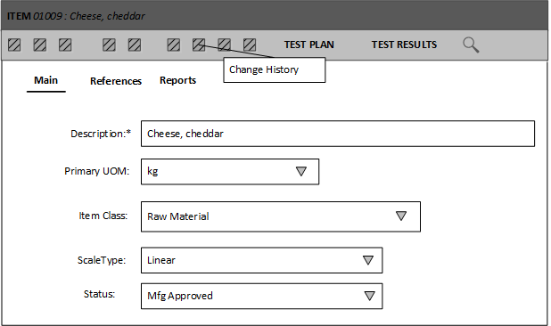Expand the Primary UOM dropdown arrow
This screenshot has height=326, width=551.
(301, 171)
